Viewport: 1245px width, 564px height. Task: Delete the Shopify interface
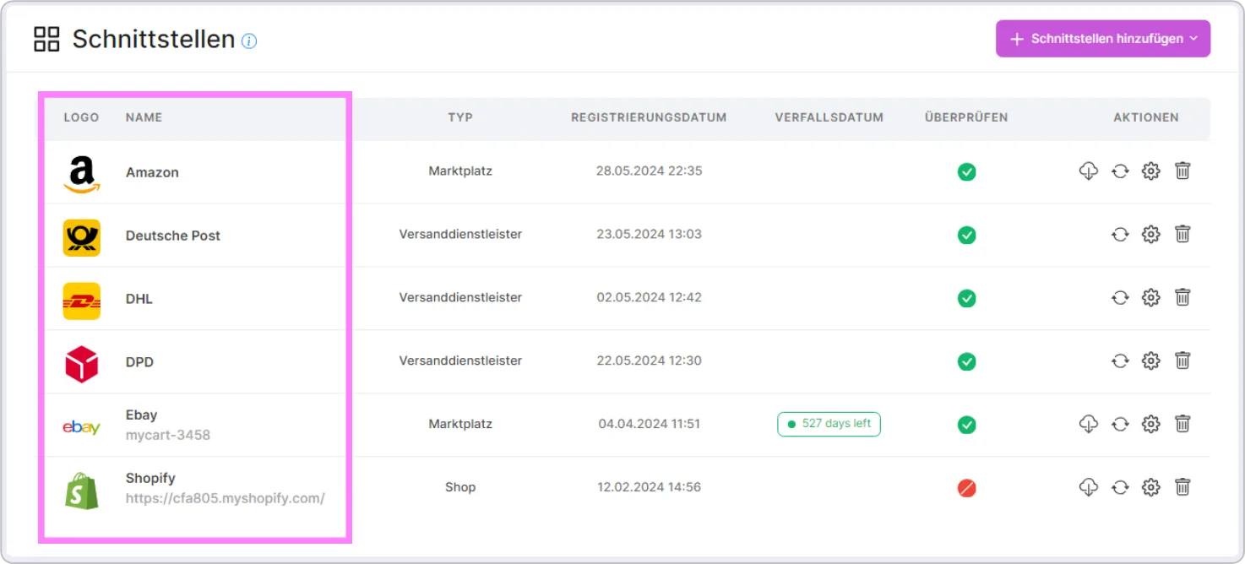point(1182,487)
